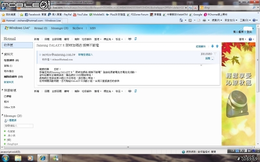The height and width of the screenshot is (162, 260).
Task: Open the favorites star button 我的最愛
Action: (x=9, y=15)
